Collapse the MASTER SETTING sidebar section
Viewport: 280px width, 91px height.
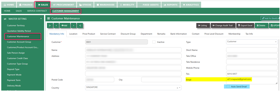coord(41,19)
